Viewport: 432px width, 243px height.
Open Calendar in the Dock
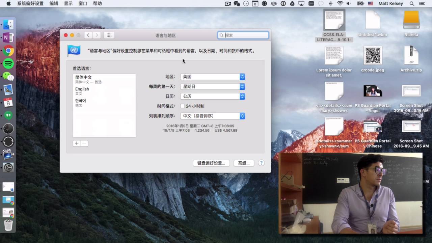tap(8, 102)
